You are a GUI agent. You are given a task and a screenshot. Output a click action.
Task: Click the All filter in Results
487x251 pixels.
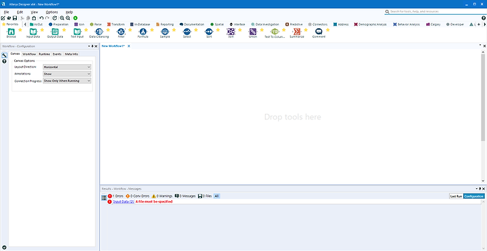[217, 196]
